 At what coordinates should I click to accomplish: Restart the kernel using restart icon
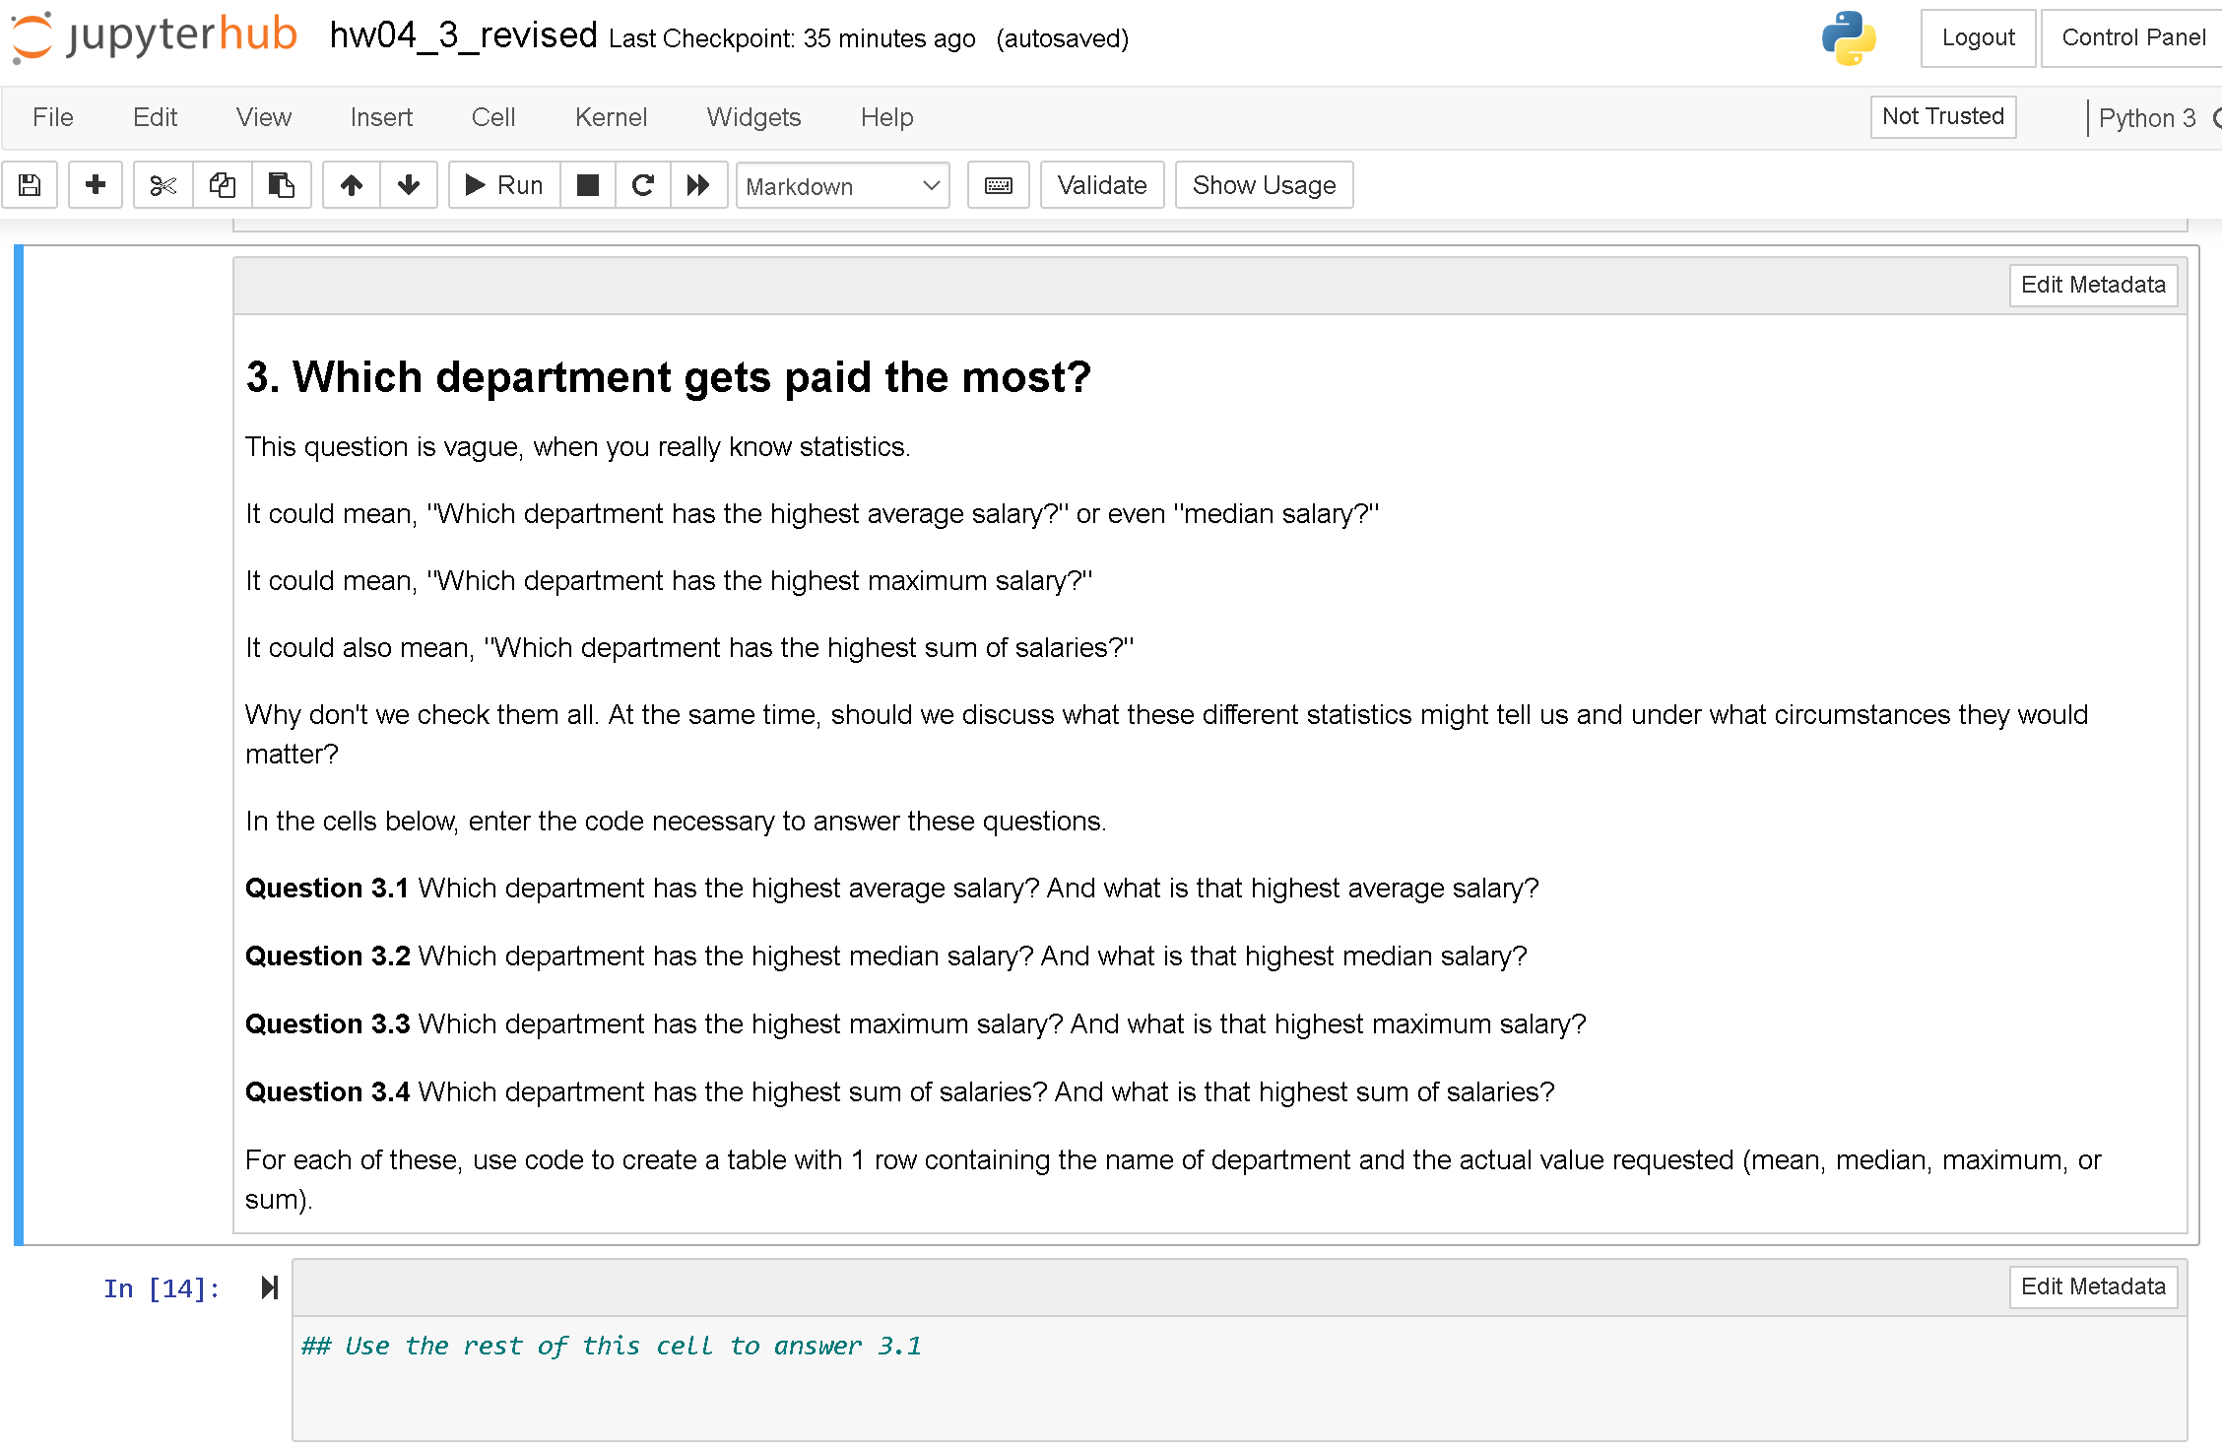(x=643, y=185)
